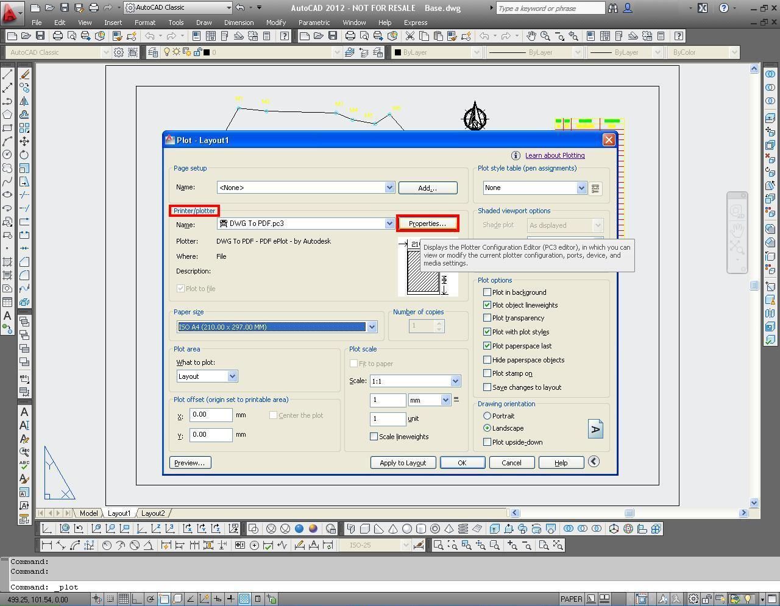780x606 pixels.
Task: Select the Polygon draw tool
Action: 7,115
